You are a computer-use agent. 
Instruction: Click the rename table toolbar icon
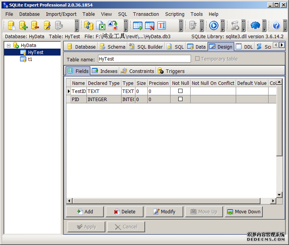tap(161, 25)
